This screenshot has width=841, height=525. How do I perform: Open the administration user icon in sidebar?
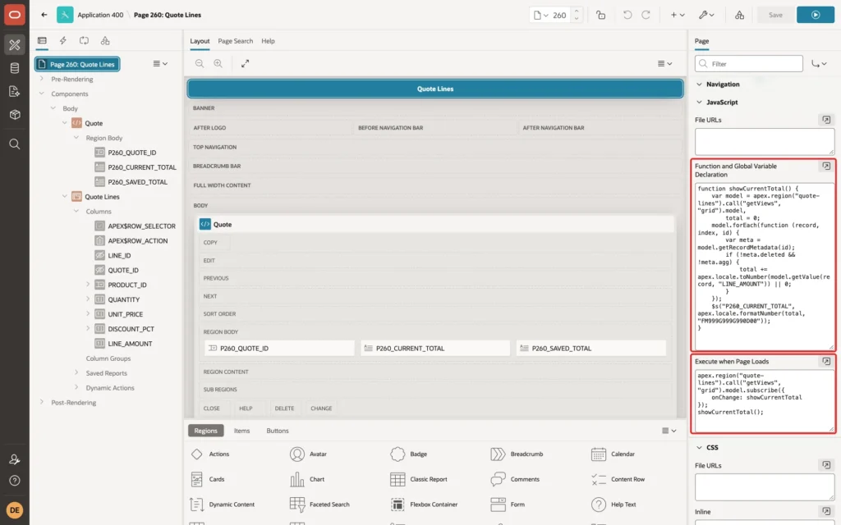[15, 459]
